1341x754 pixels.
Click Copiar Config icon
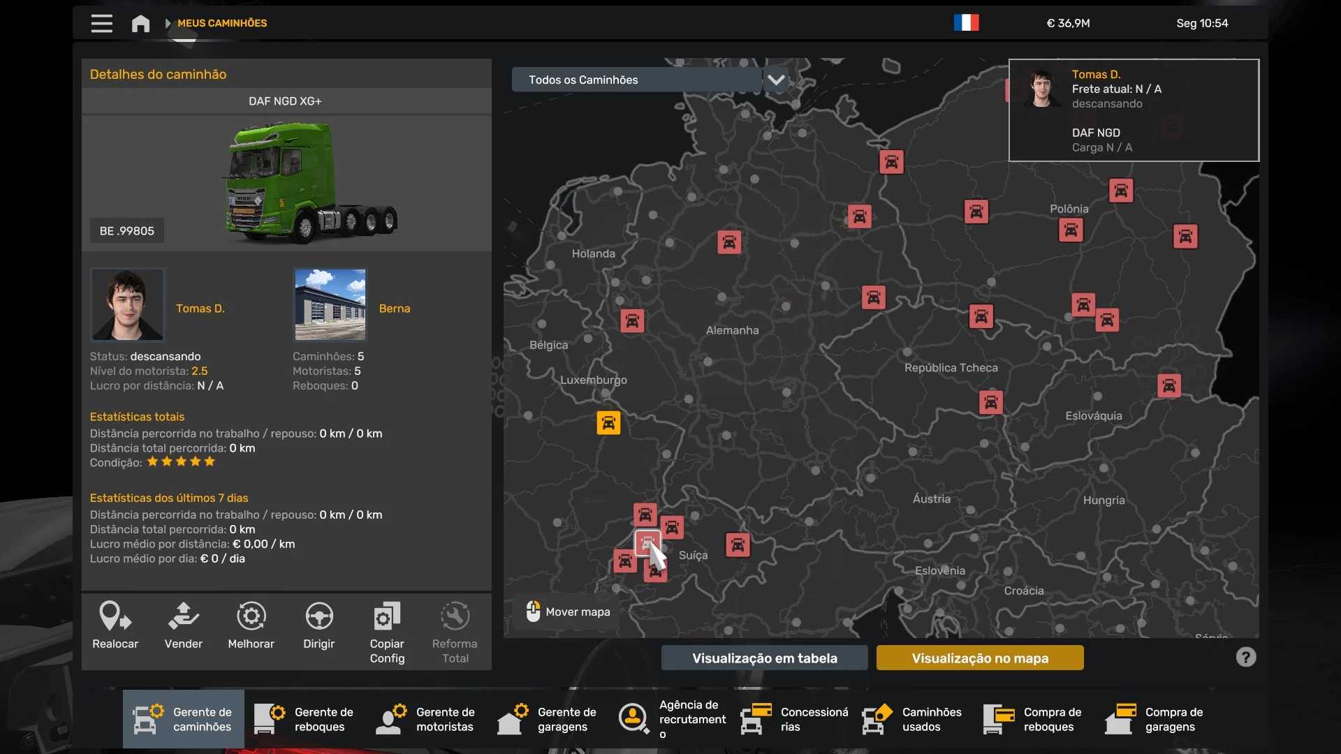(x=387, y=616)
